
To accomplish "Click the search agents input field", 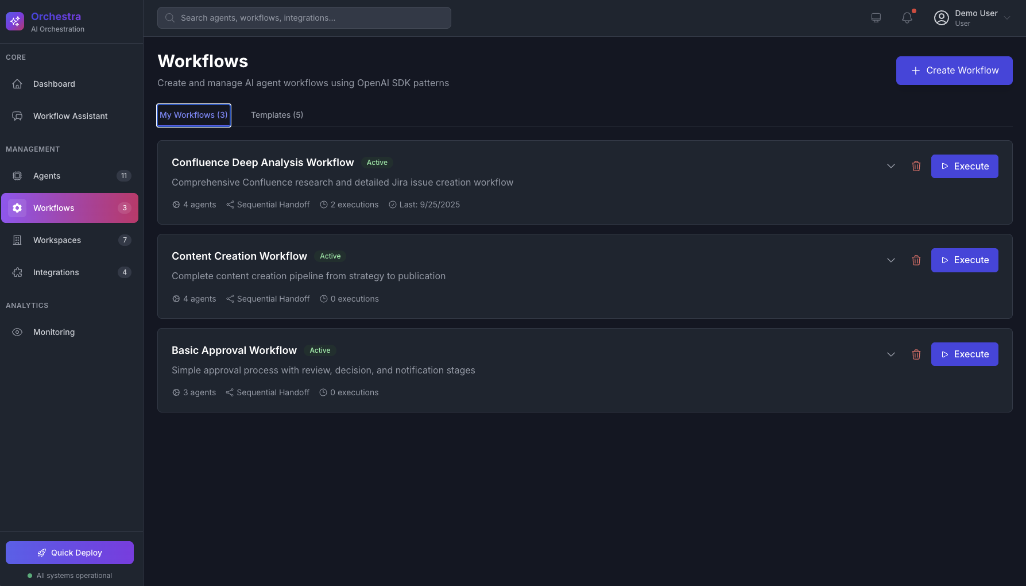I will 304,18.
